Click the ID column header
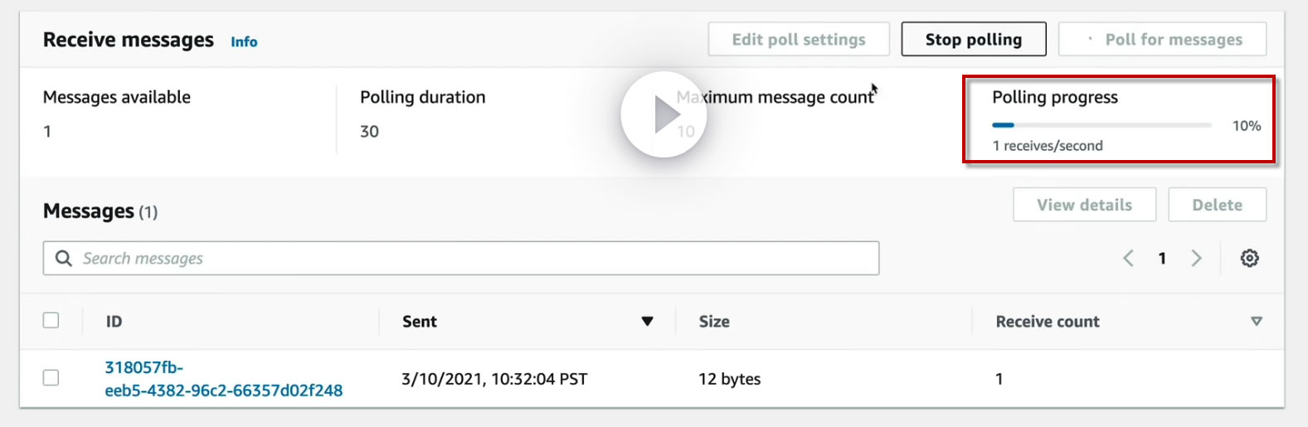Viewport: 1308px width, 427px height. 114,322
